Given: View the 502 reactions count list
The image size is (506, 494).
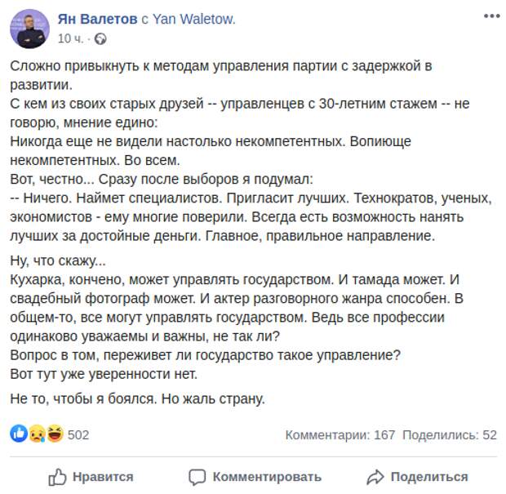Looking at the screenshot, I should [78, 435].
